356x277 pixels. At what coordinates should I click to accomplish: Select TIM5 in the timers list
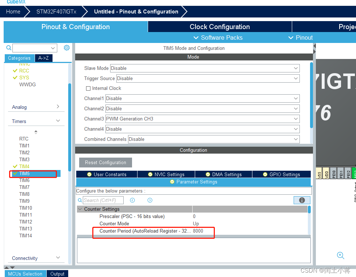24,174
